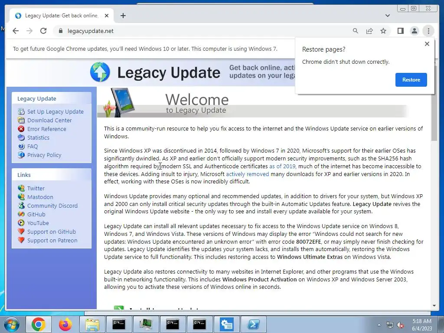Open a new tab with the plus button

123,16
